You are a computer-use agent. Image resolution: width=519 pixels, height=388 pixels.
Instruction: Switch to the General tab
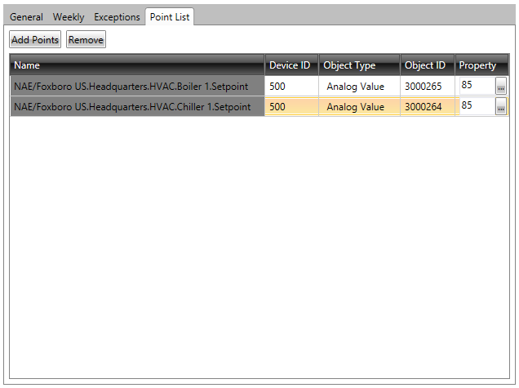click(x=26, y=17)
